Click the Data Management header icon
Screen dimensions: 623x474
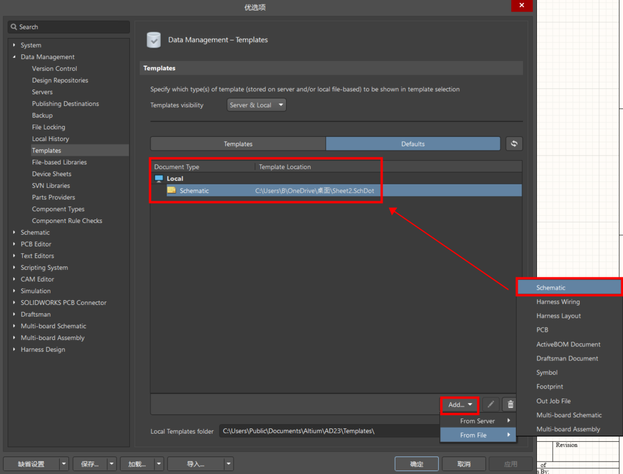154,40
